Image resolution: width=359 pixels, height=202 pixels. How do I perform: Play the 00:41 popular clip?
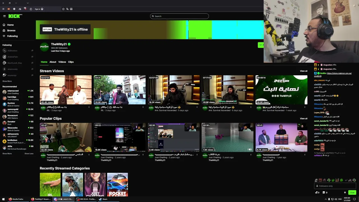click(x=281, y=137)
